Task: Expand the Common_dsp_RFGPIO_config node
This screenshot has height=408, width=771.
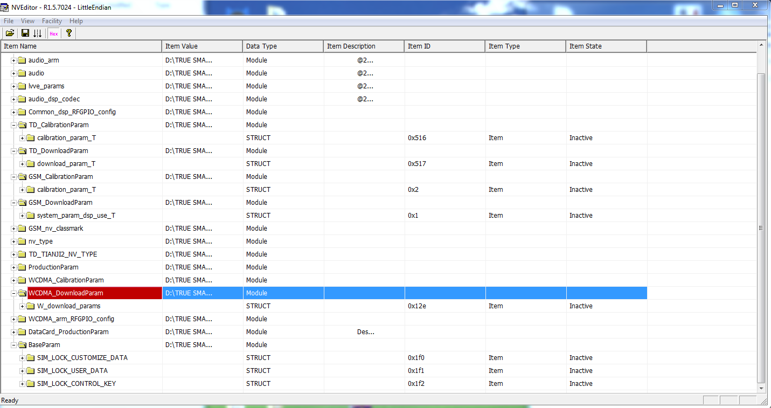Action: (14, 112)
